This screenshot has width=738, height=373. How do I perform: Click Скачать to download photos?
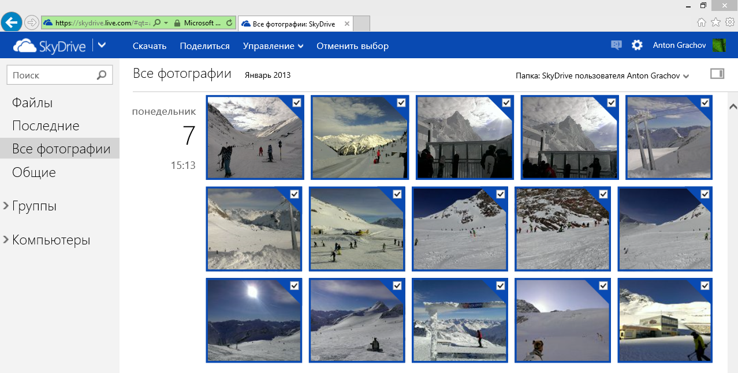coord(150,46)
